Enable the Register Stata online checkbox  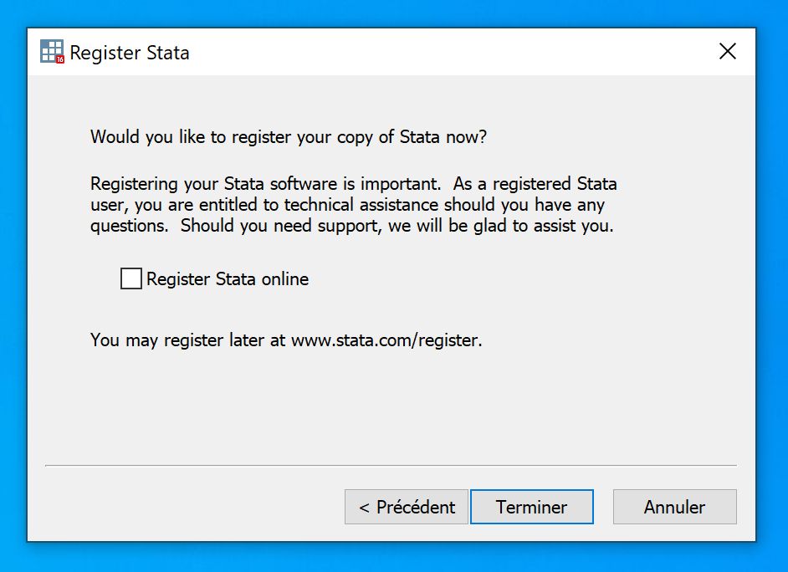pos(131,278)
